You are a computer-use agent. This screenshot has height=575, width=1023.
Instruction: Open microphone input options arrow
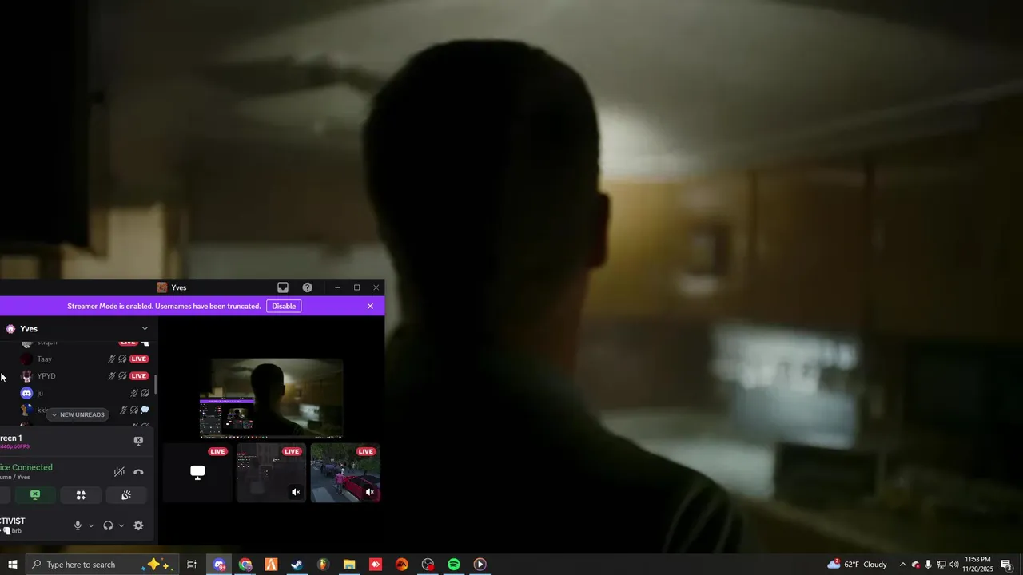[91, 525]
